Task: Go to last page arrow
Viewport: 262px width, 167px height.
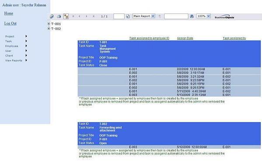Action: coord(94,16)
